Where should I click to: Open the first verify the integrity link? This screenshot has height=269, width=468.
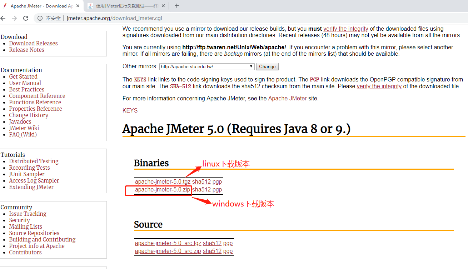pos(346,29)
